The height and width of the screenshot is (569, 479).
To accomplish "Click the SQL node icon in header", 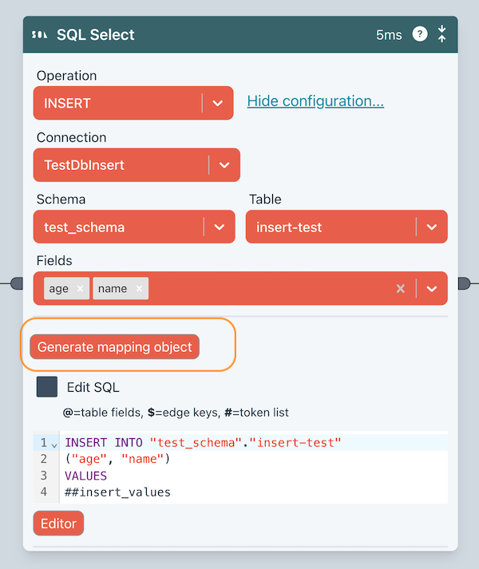I will (x=39, y=35).
